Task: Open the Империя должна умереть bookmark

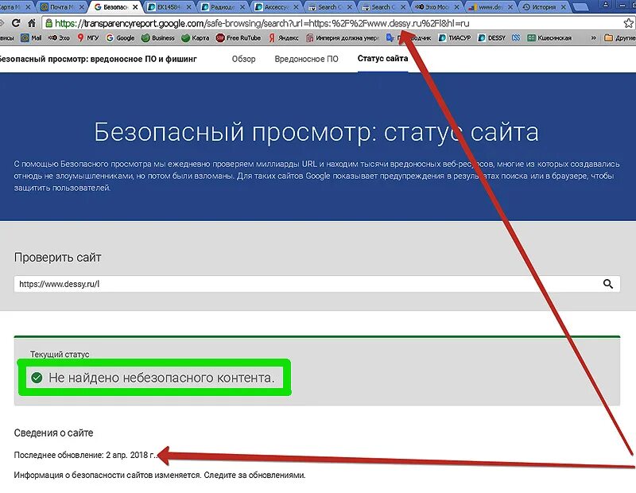Action: click(x=342, y=37)
